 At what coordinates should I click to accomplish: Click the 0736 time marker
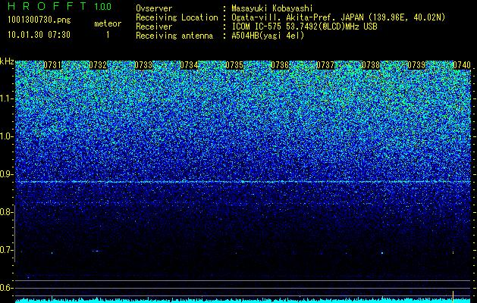pyautogui.click(x=280, y=65)
